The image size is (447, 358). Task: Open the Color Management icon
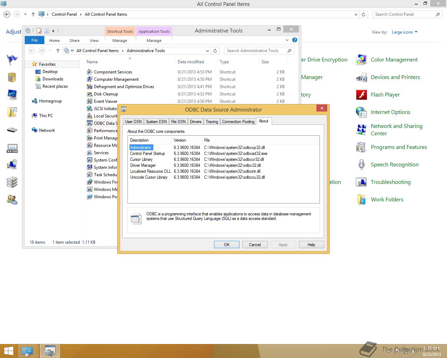[x=361, y=60]
